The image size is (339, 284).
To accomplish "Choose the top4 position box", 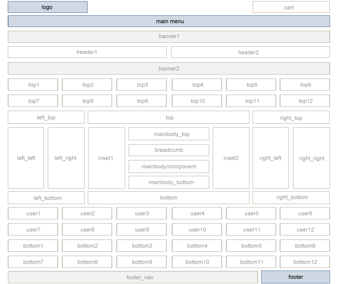I will (197, 85).
